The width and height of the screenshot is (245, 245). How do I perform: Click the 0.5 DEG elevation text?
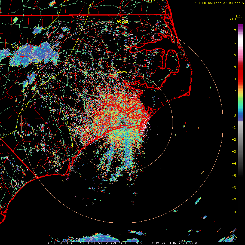tap(134, 243)
